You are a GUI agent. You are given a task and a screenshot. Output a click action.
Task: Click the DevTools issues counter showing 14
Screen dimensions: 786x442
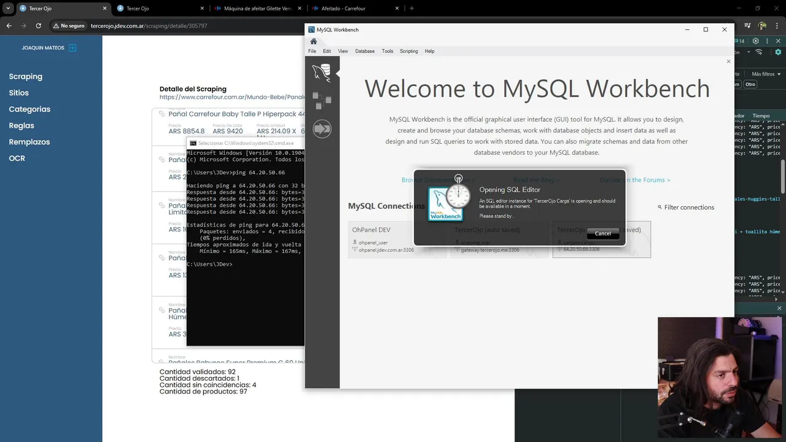pyautogui.click(x=740, y=41)
